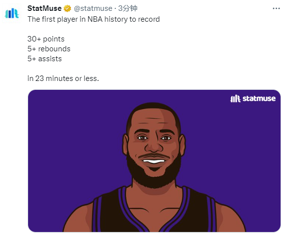Click the middle dot separator before the timestamp
285x233 pixels.
115,8
